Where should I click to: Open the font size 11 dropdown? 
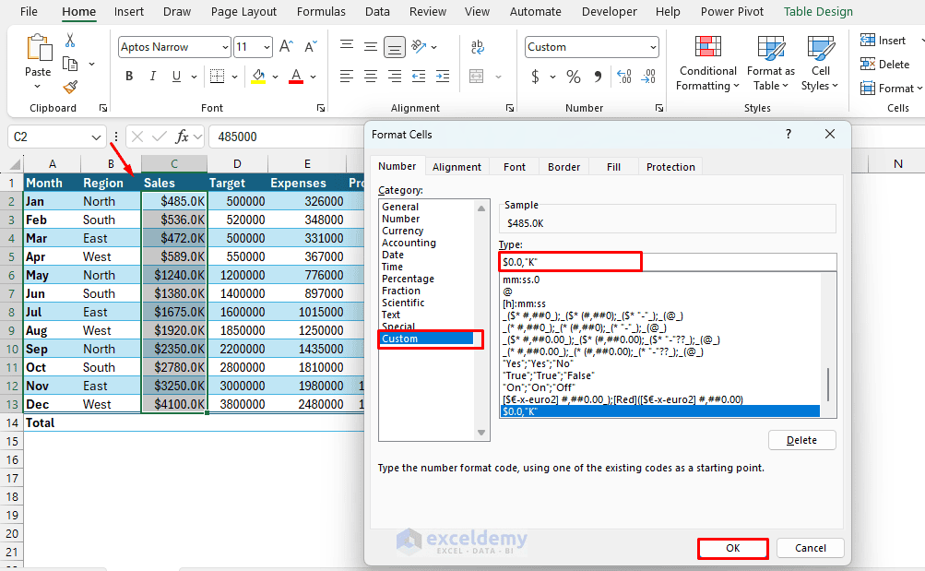pos(267,47)
